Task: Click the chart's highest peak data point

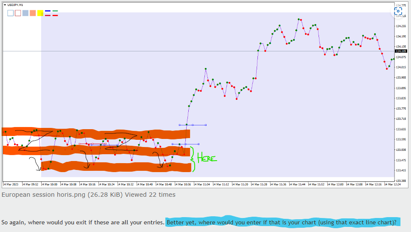Action: (299, 19)
